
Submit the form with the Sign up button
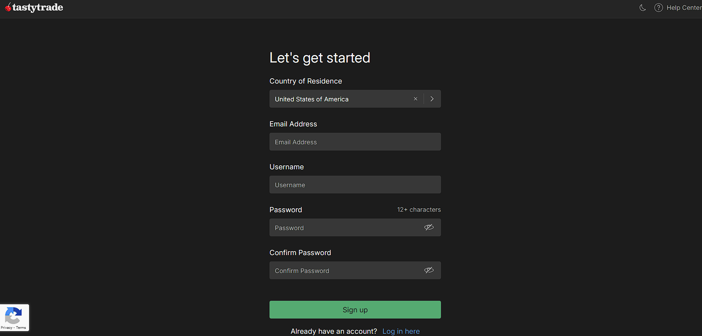[x=355, y=310]
